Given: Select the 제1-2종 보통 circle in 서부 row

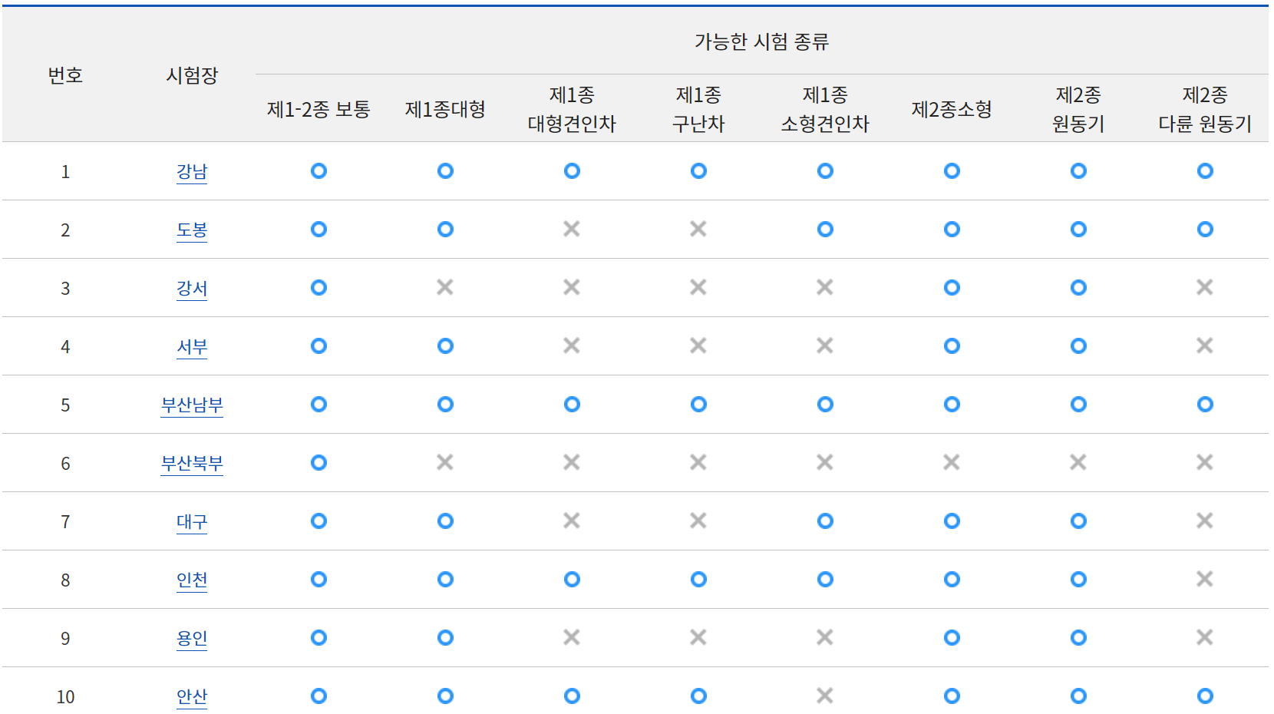Looking at the screenshot, I should tap(318, 346).
